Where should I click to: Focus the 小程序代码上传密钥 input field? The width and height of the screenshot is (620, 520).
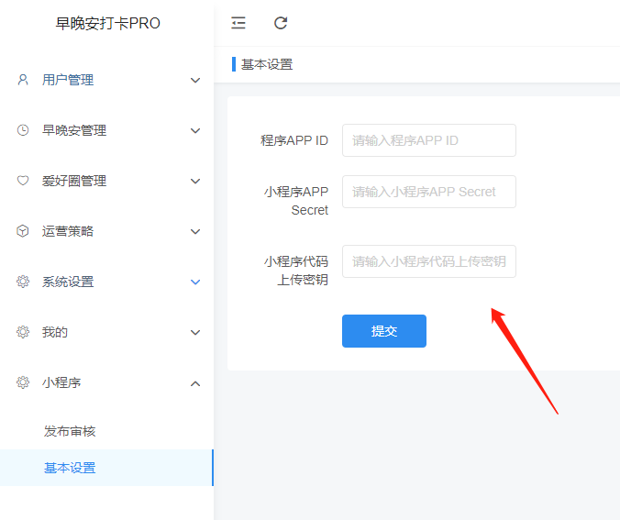click(x=429, y=261)
